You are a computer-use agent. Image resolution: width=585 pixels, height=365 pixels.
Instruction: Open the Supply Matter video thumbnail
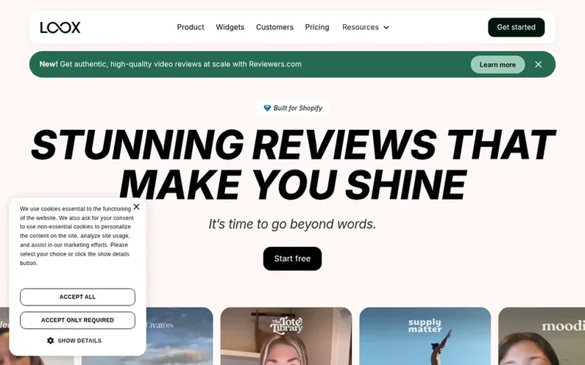click(425, 336)
